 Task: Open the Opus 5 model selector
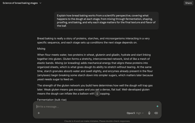[131, 113]
